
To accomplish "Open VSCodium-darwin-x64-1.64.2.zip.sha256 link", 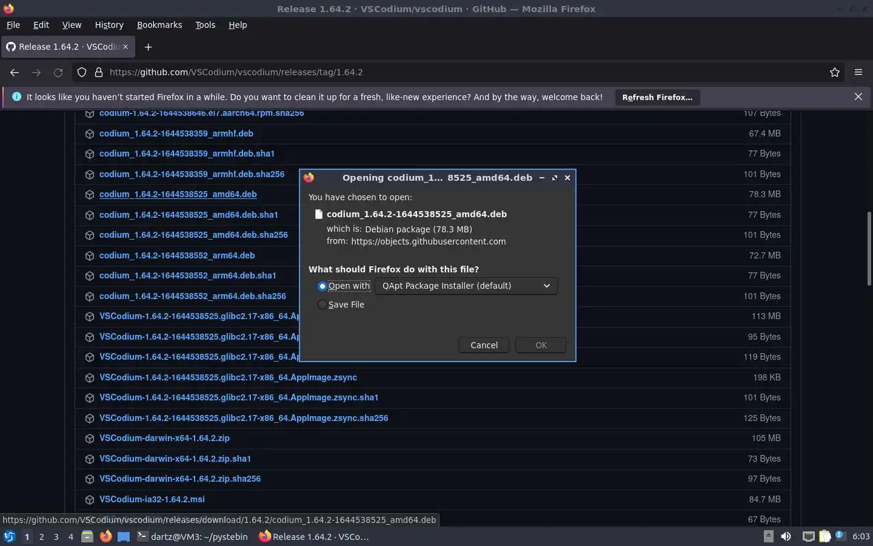I will tap(180, 479).
